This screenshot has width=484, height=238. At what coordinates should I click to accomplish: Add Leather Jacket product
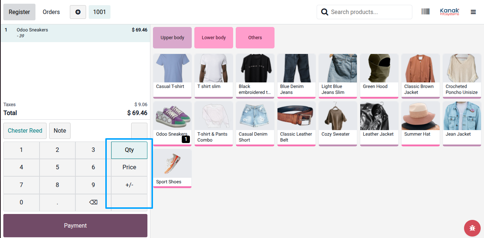point(379,124)
